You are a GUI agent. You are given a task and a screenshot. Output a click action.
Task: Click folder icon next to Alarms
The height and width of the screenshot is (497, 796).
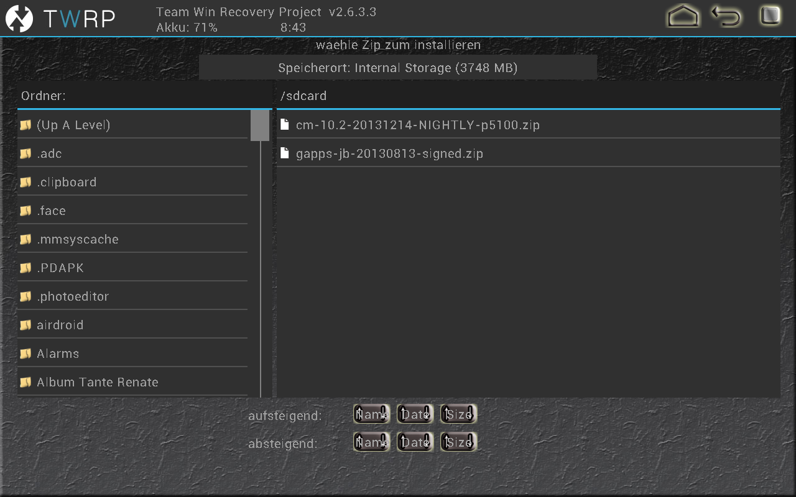point(25,353)
